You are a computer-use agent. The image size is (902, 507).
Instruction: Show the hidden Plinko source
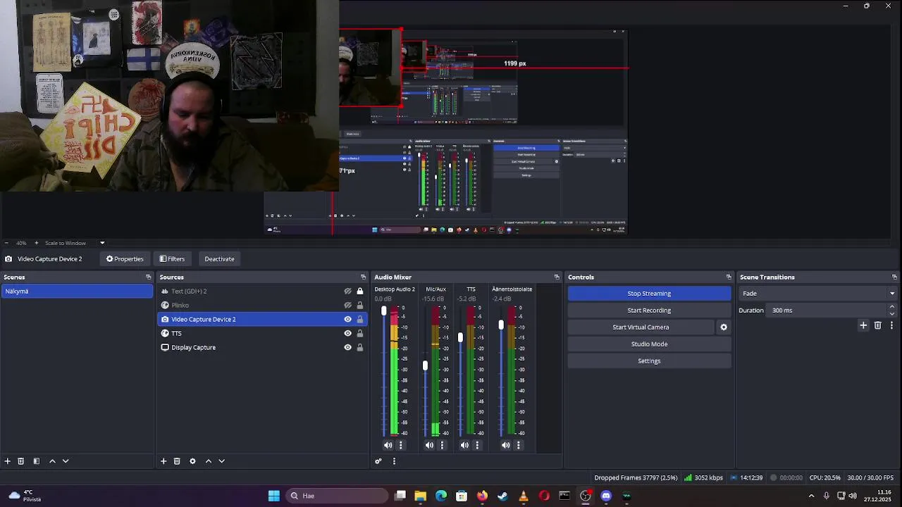[347, 306]
